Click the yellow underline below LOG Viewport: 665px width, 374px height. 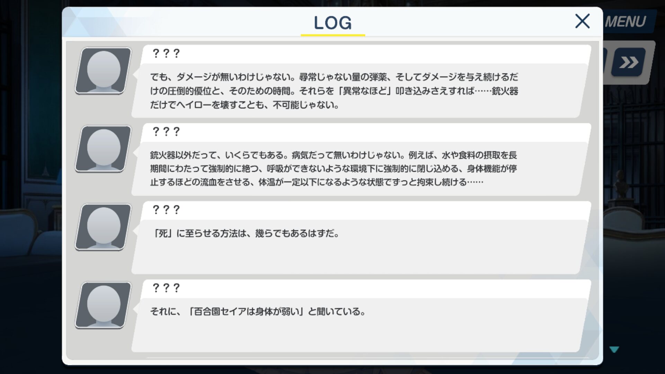(x=333, y=35)
